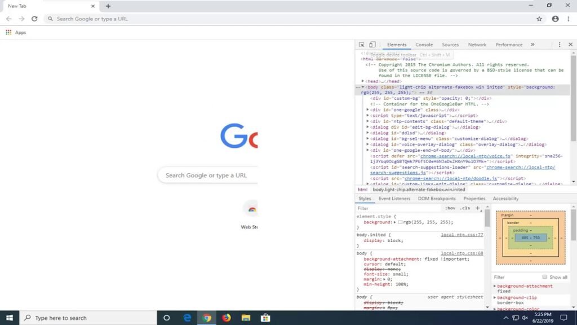Expand the head element node
Viewport: 577px width, 325px height.
(x=363, y=81)
